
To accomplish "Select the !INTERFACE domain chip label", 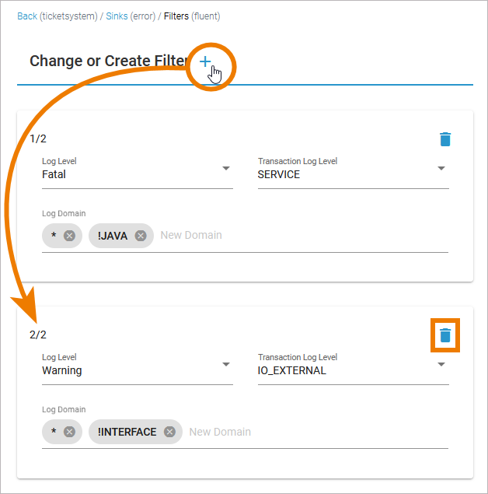I will [x=127, y=432].
